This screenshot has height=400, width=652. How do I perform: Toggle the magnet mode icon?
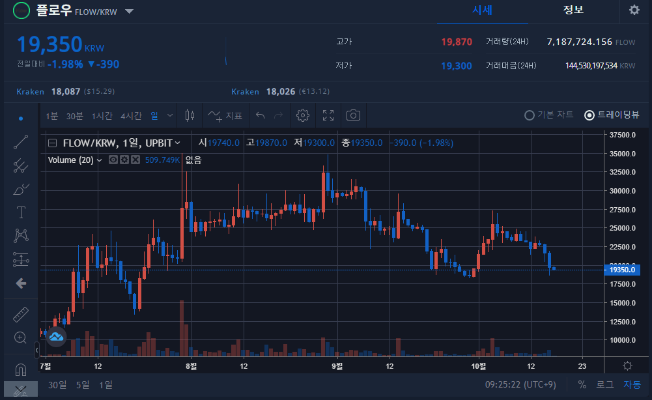20,369
